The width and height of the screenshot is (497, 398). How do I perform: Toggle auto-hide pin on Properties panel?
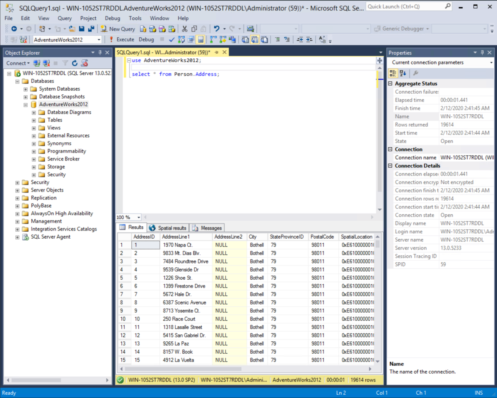pos(482,53)
